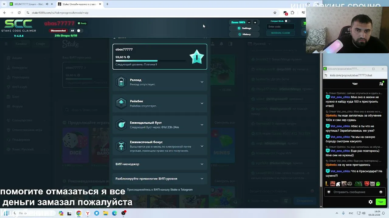Click the site info icon in address bar
389x218 pixels.
click(x=28, y=13)
